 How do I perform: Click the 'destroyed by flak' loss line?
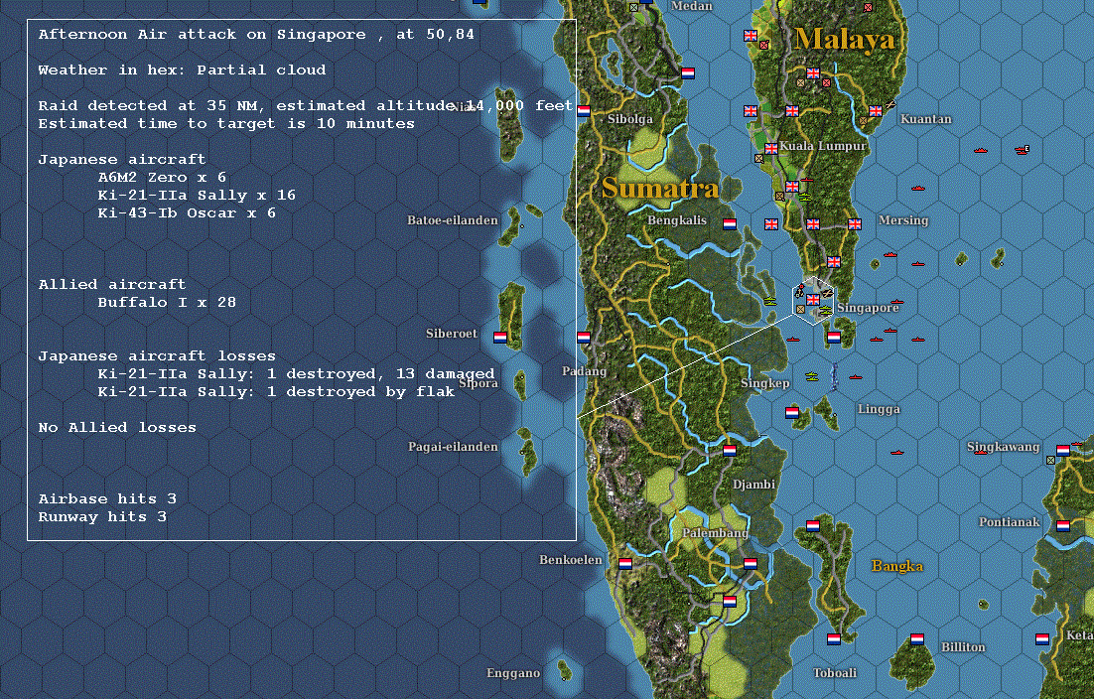click(276, 392)
